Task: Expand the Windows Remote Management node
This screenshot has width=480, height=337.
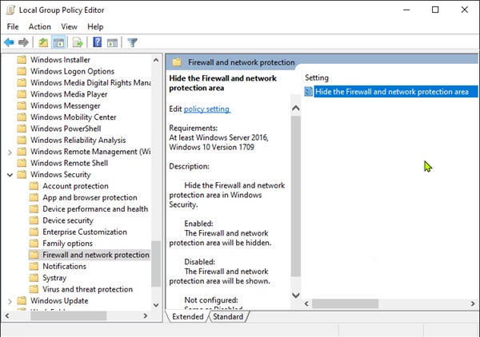Action: [10, 152]
